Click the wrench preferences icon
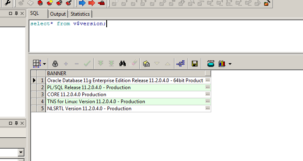Viewport: 303px width, 161px height. point(7,3)
